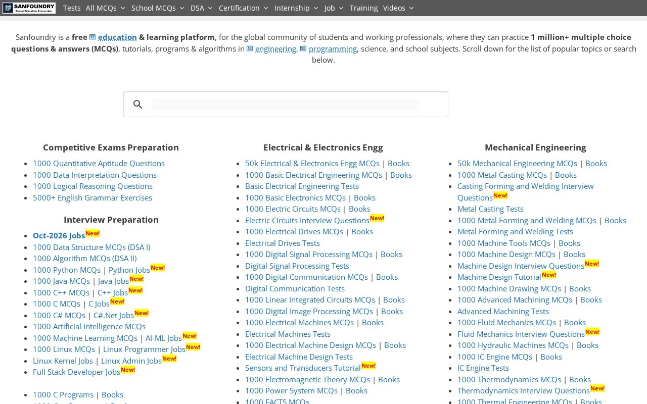
Task: Open 1000 C Programs link
Action: [63, 395]
